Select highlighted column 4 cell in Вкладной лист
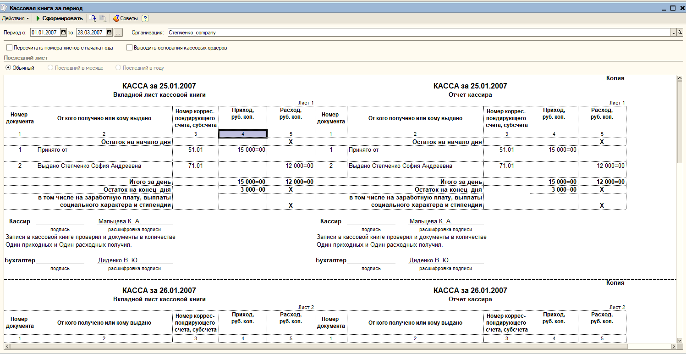 click(x=243, y=134)
